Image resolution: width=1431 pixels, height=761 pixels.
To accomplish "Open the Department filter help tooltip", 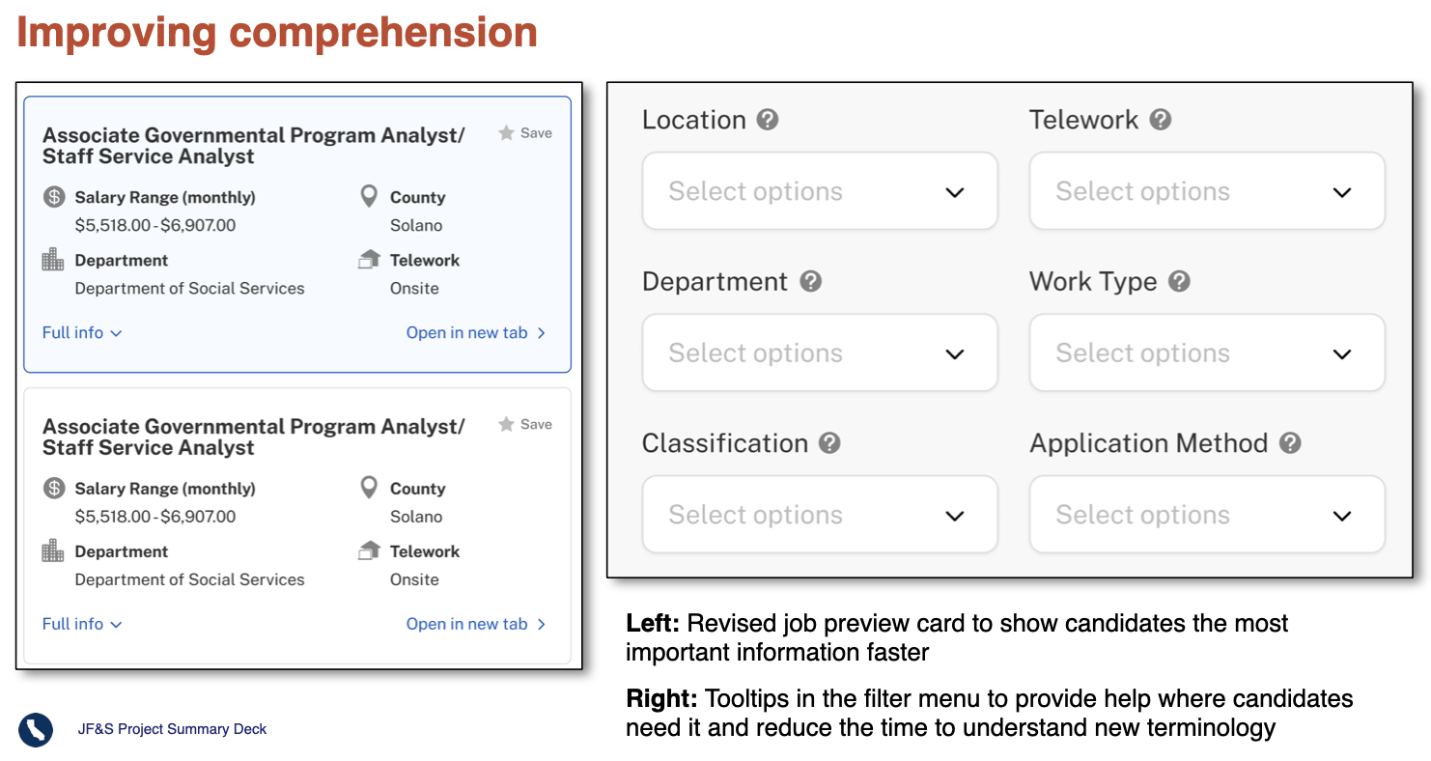I will 812,281.
